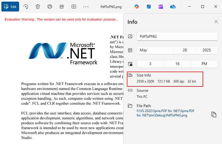
Task: Click the This PC source text
Action: click(142, 97)
